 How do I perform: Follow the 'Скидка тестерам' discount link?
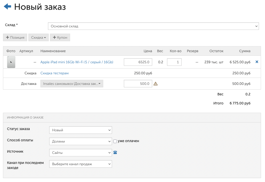55,73
